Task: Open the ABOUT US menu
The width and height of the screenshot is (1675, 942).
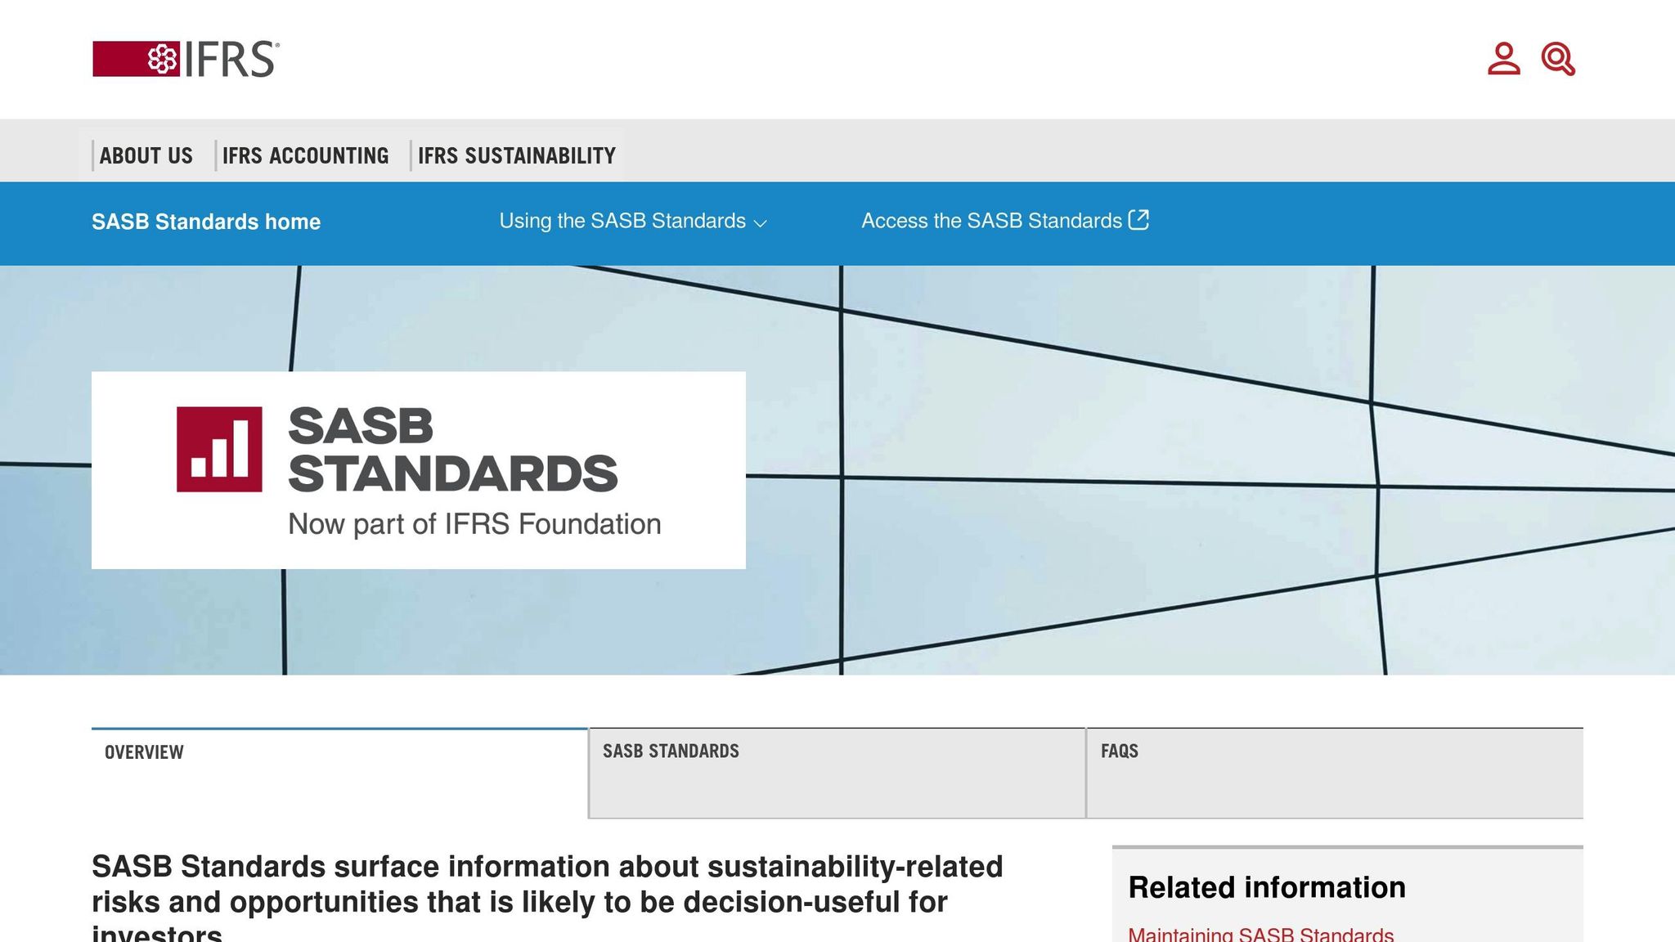Action: coord(146,155)
